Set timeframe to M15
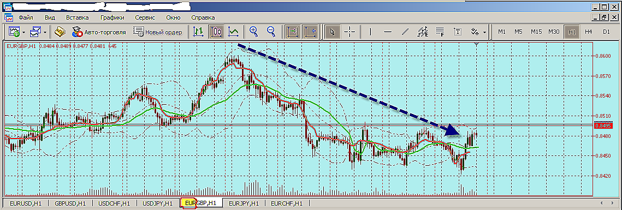 [x=536, y=32]
